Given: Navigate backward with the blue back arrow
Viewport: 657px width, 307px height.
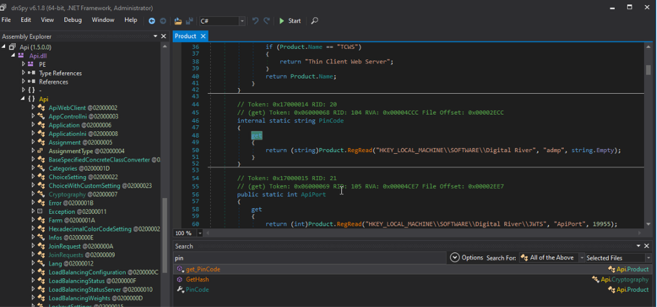Looking at the screenshot, I should [x=152, y=20].
